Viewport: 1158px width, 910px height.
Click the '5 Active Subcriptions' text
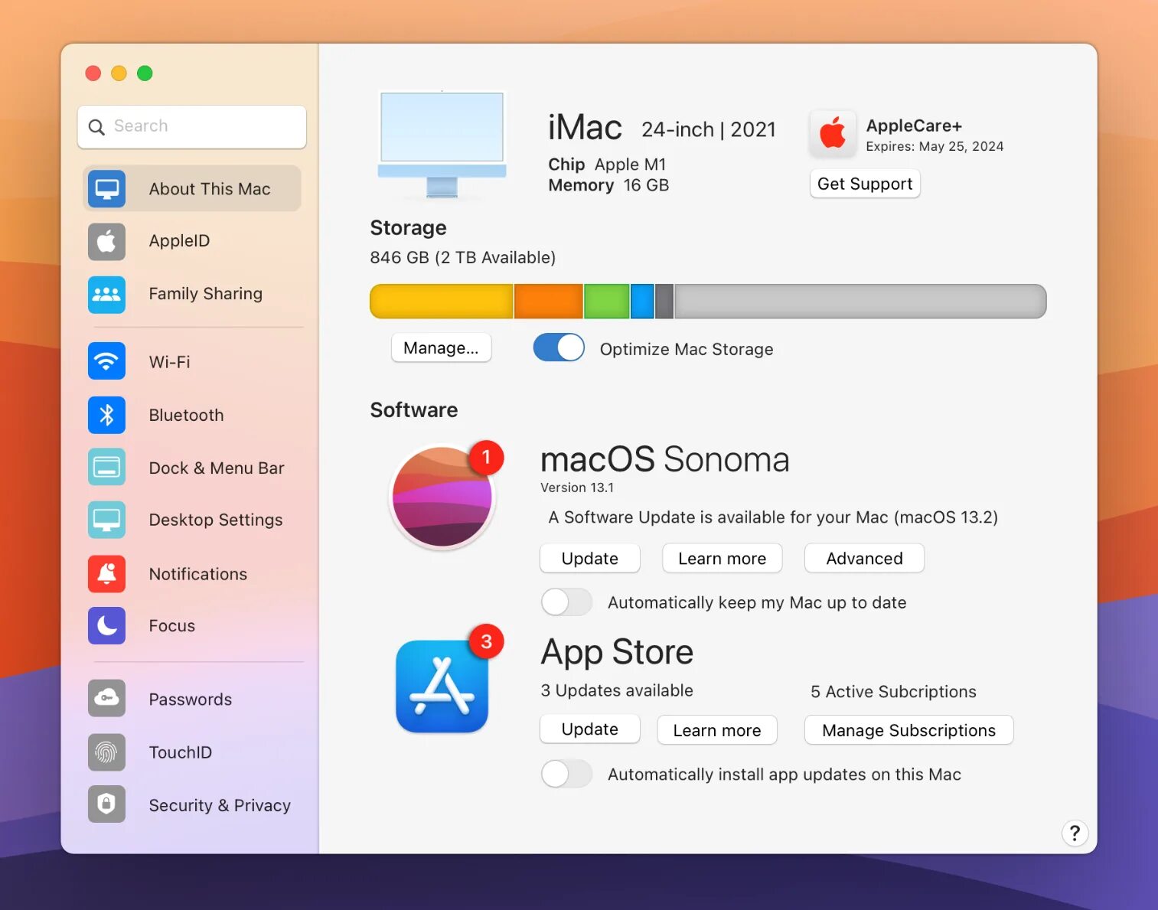pyautogui.click(x=893, y=692)
